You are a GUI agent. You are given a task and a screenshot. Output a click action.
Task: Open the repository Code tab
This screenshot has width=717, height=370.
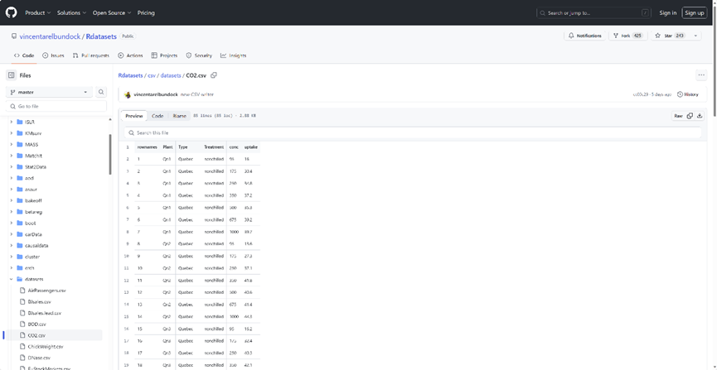click(x=24, y=55)
